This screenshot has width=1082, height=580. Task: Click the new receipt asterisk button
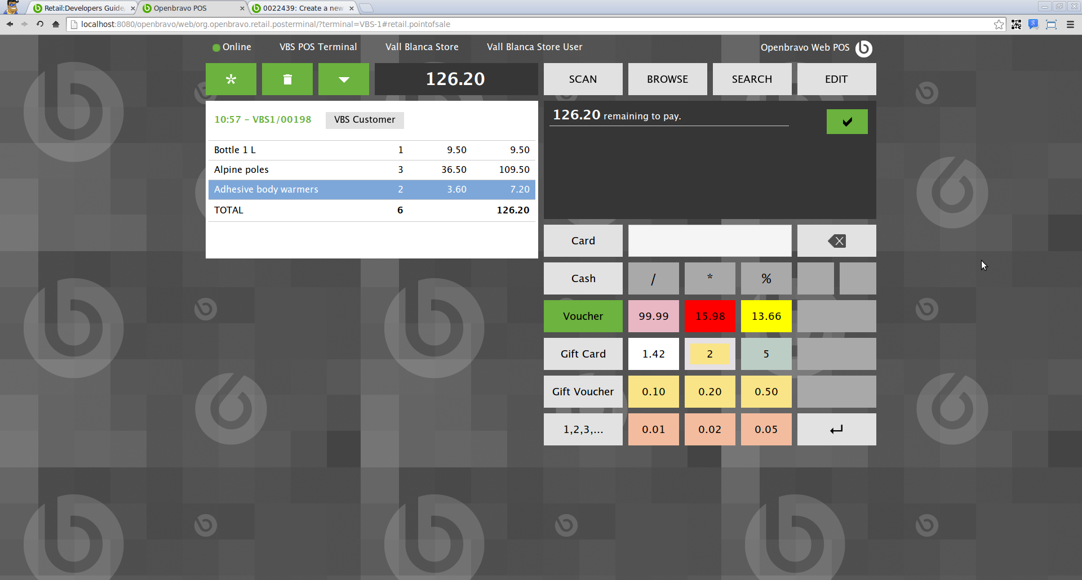tap(231, 79)
